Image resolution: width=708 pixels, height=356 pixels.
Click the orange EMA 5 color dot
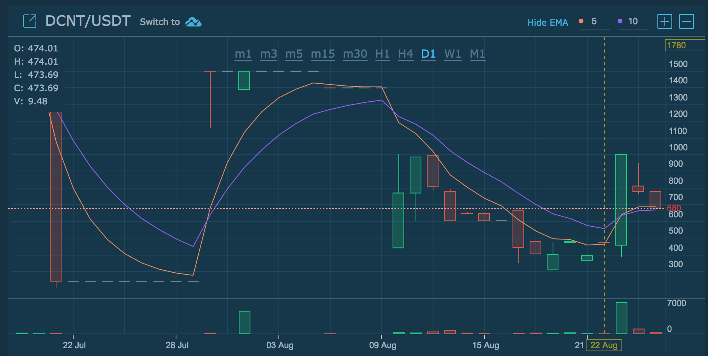coord(581,21)
